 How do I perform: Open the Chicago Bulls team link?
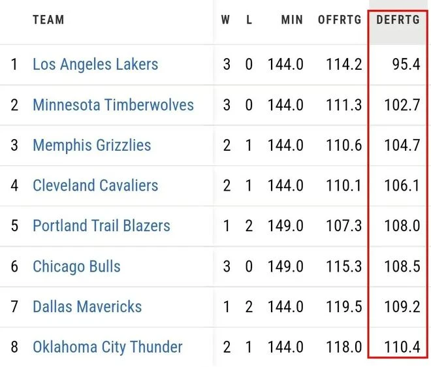76,266
